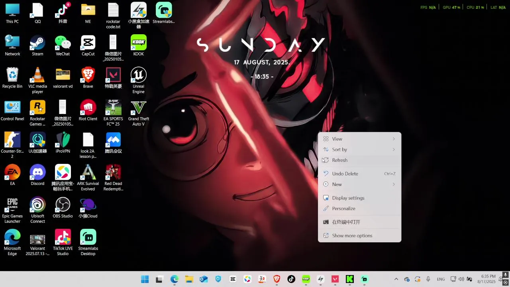Select the 抖音 desktop icon
510x287 pixels.
click(x=63, y=14)
